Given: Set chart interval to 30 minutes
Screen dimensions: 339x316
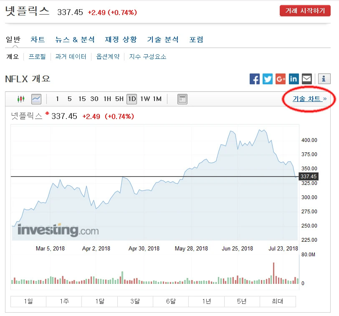Looking at the screenshot, I should coord(94,99).
